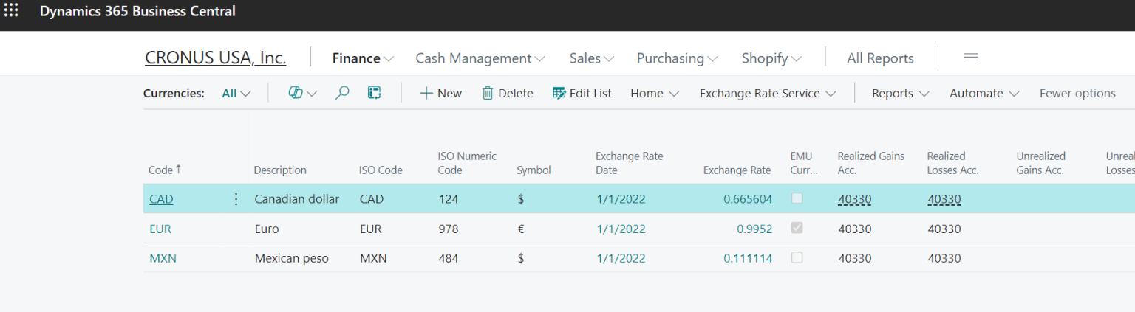1135x312 pixels.
Task: Click the EMU Curr... column header
Action: pyautogui.click(x=804, y=163)
